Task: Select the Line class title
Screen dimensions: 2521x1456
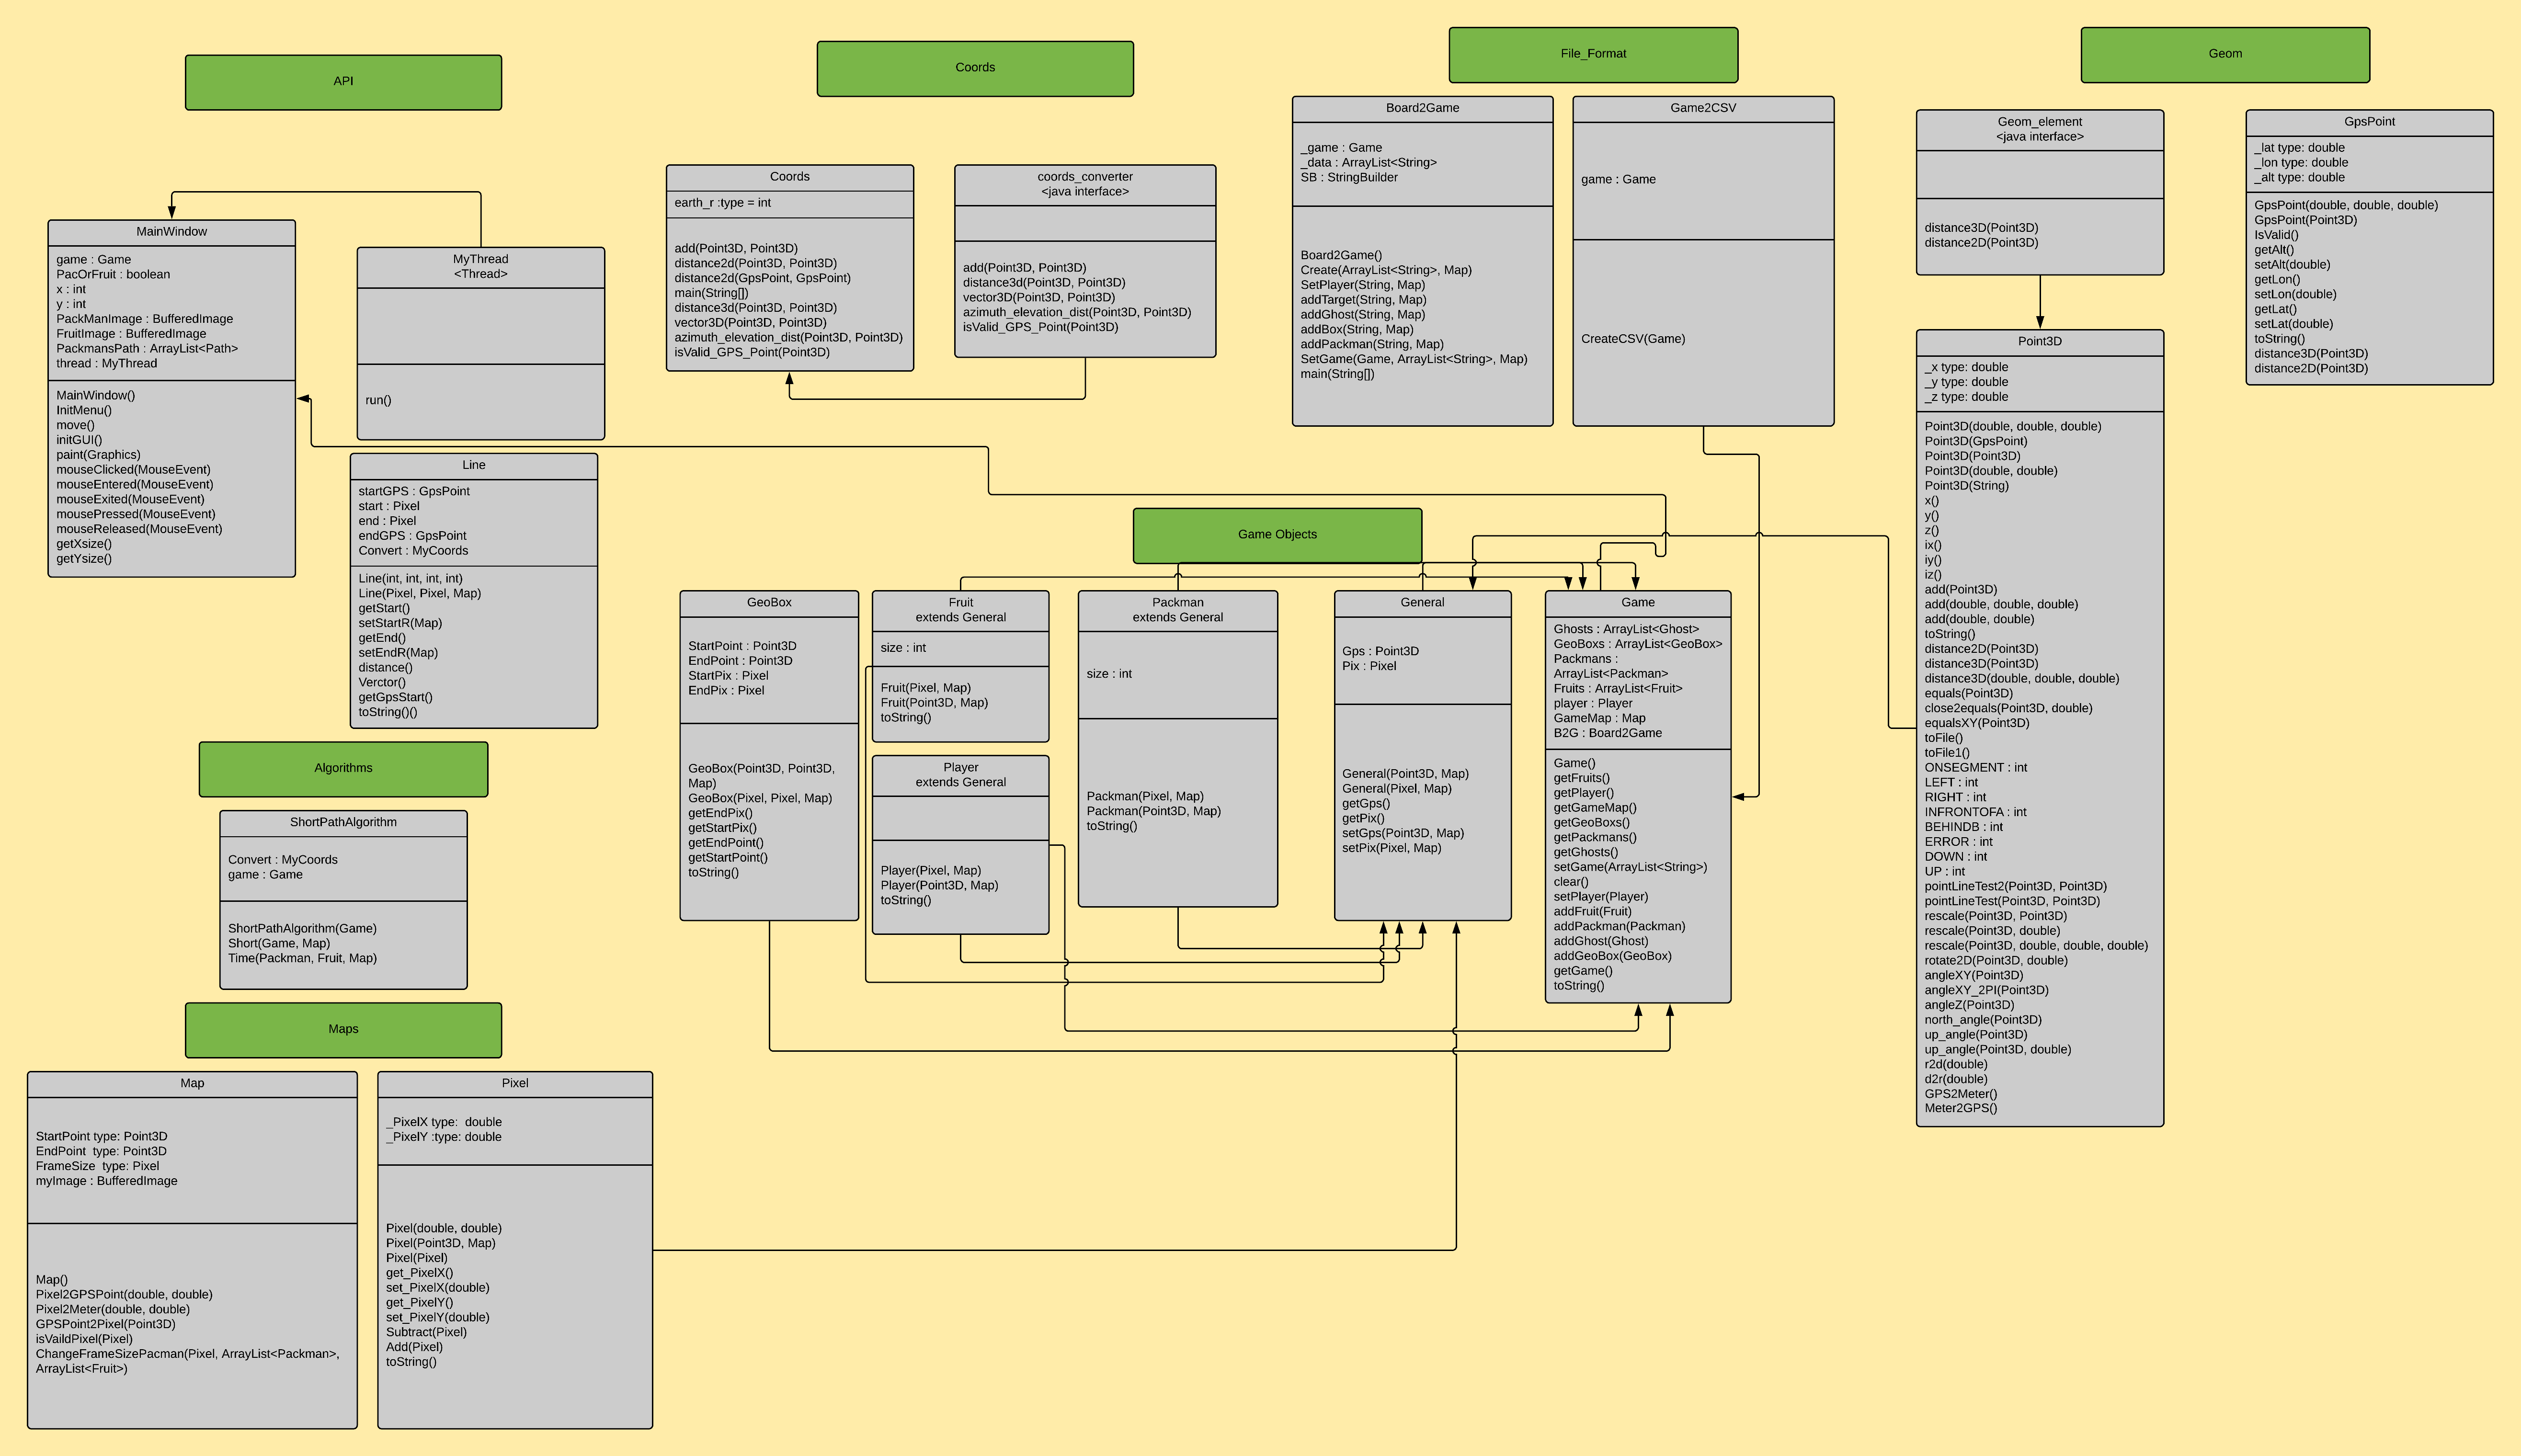Action: (x=474, y=466)
